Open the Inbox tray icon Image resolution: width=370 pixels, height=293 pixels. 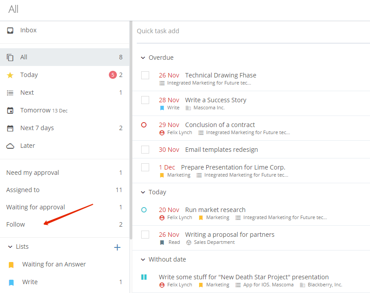click(10, 31)
